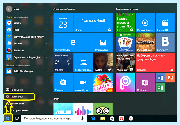Screen dimensions: 180x125
Task: Expand Проводник jump list arrow
Action: click(46, 90)
